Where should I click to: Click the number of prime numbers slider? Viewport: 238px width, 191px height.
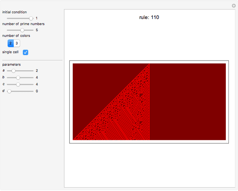(x=20, y=30)
